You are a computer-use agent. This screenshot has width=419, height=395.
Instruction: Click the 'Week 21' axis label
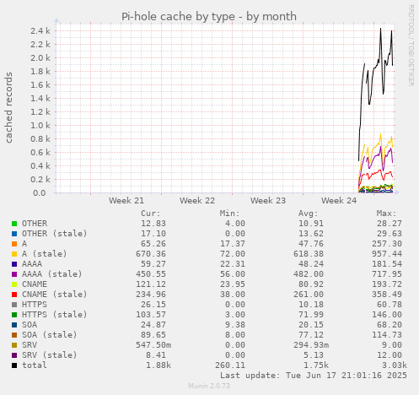tap(126, 201)
